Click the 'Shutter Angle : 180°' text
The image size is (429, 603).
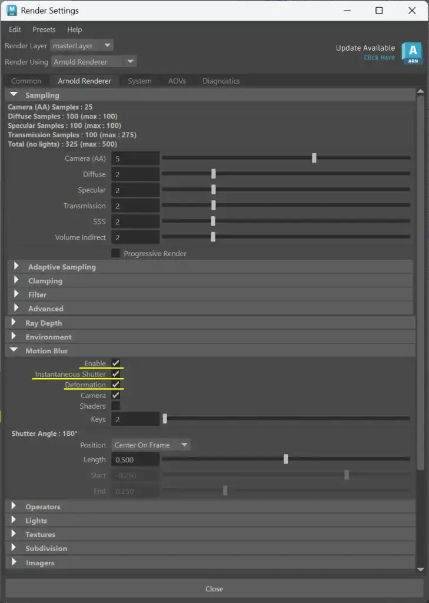44,433
